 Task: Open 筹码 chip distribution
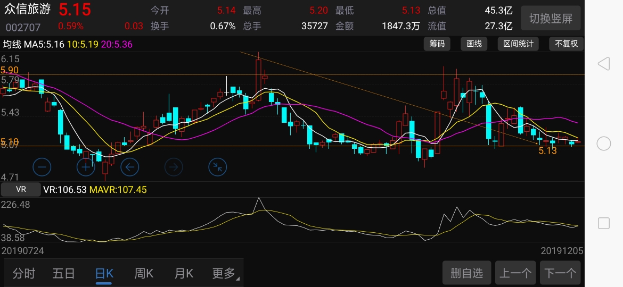[x=437, y=44]
